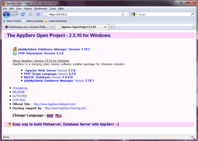Click the http://127.0.0.1/ address field
This screenshot has width=198, height=141.
84,15
